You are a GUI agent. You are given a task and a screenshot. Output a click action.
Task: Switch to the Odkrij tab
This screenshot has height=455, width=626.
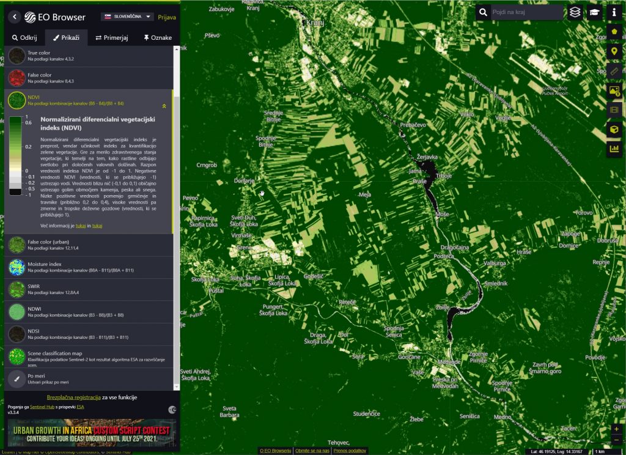pyautogui.click(x=24, y=37)
